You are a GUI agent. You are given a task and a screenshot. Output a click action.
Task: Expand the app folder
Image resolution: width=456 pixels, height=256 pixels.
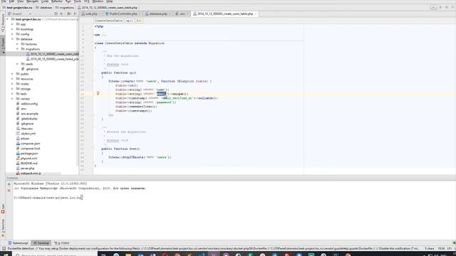13,24
